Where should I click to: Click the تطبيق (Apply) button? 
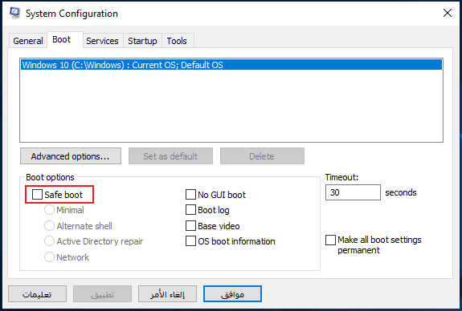tap(102, 294)
